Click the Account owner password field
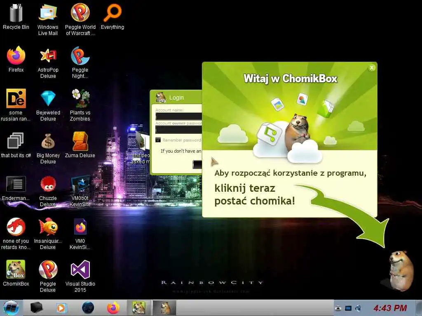This screenshot has height=316, width=422. tap(179, 130)
